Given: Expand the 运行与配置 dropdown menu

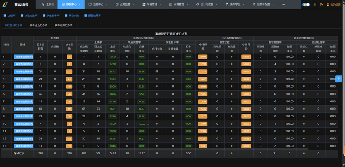Looking at the screenshot, I should tap(207, 4).
